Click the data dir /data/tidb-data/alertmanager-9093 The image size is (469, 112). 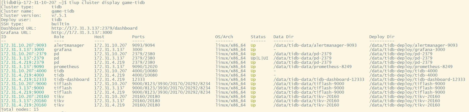coord(315,45)
